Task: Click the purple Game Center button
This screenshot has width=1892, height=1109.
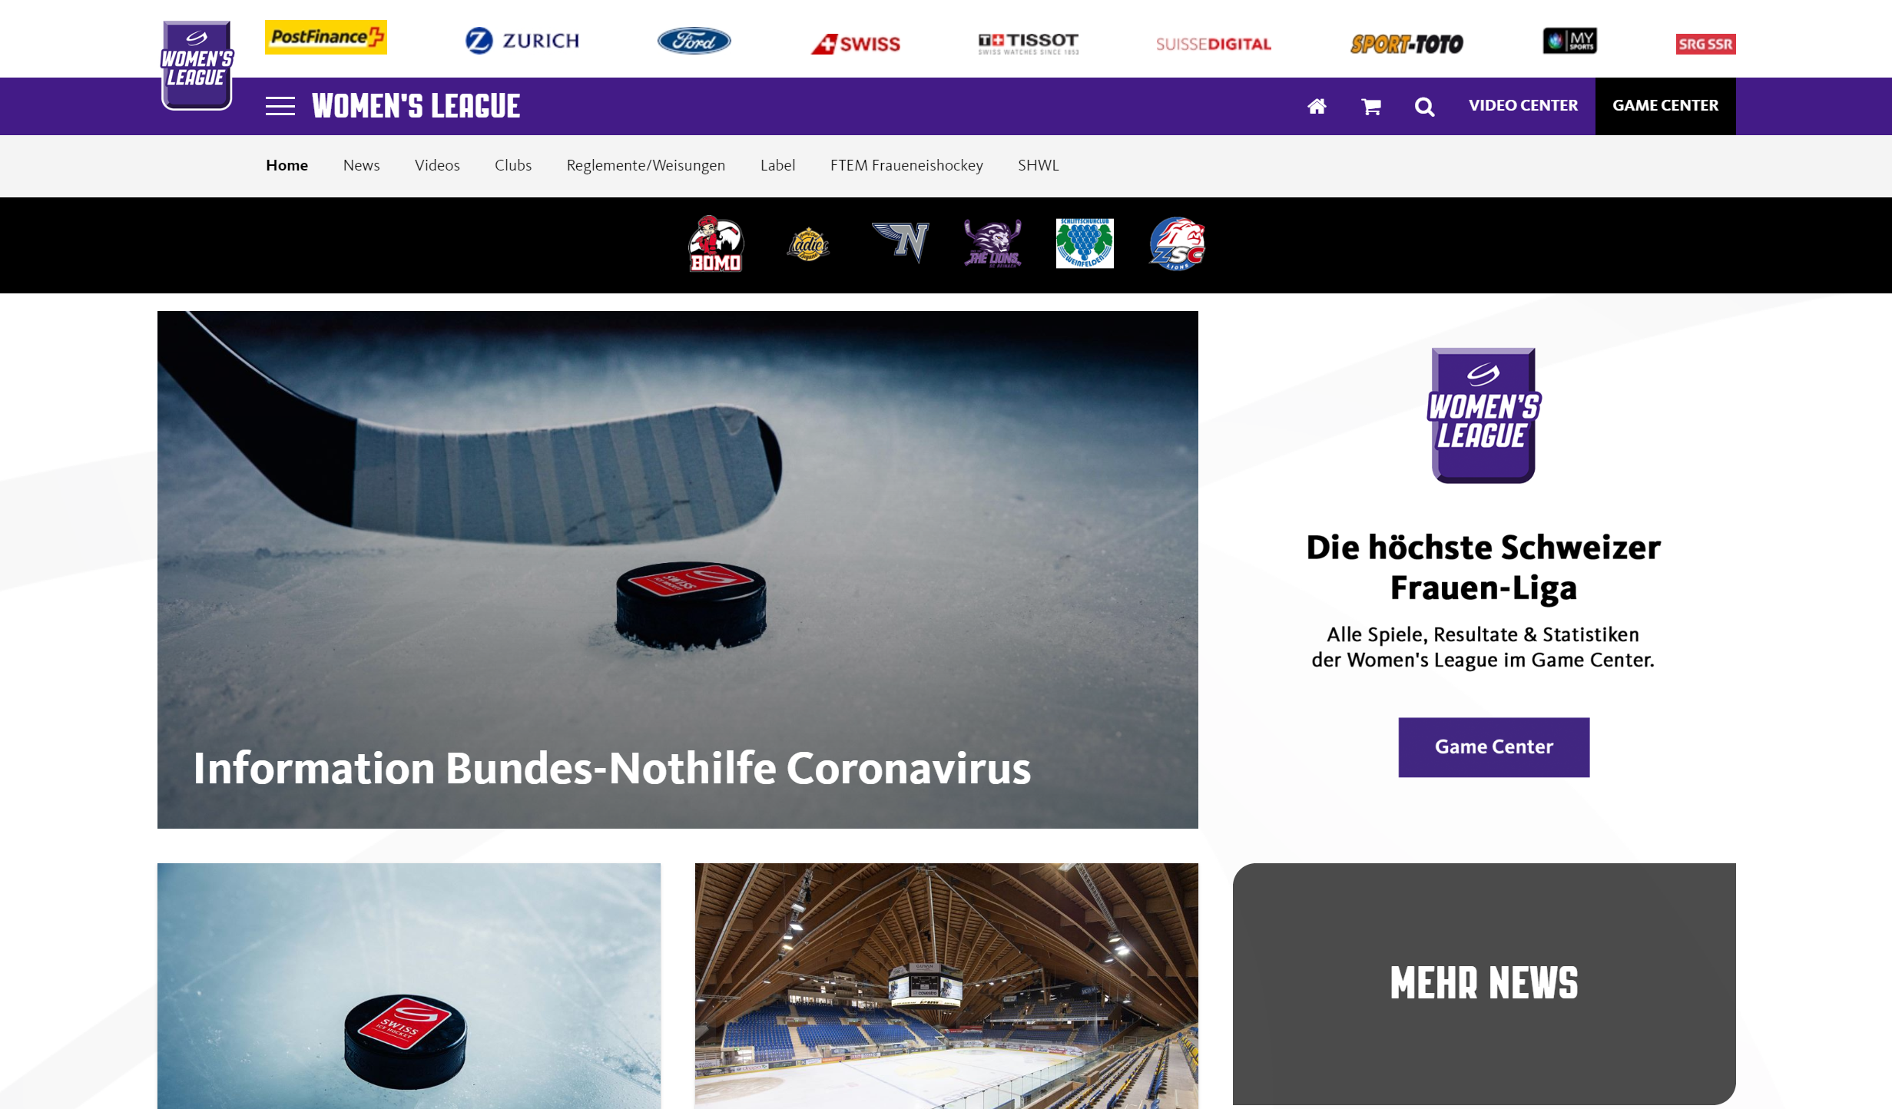Action: pos(1493,747)
